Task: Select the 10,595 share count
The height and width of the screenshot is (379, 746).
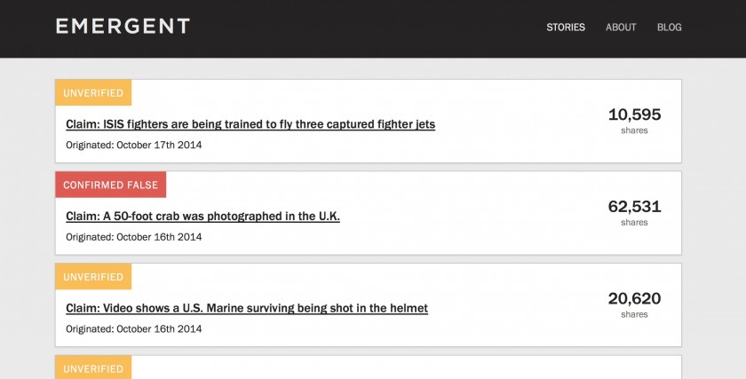Action: (634, 114)
